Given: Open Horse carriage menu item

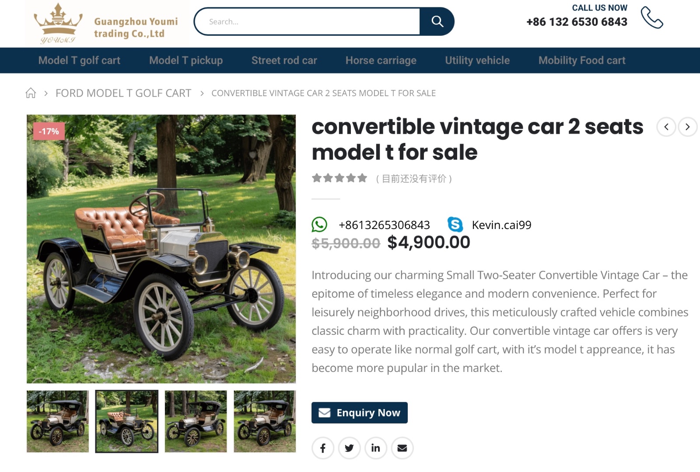Looking at the screenshot, I should click(381, 60).
